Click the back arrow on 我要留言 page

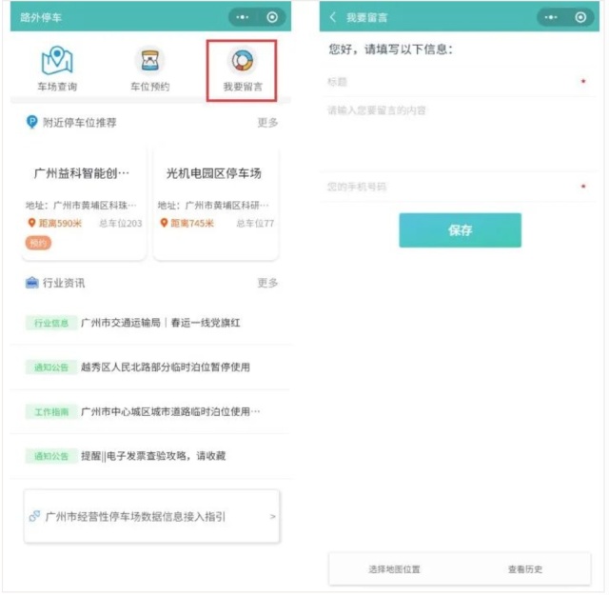point(333,17)
